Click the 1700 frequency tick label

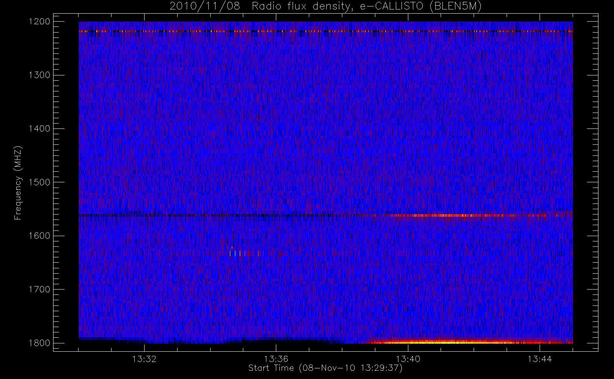[39, 290]
